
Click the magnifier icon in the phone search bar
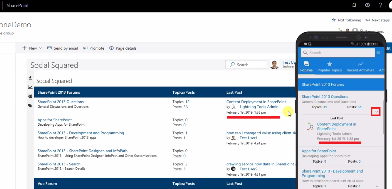tap(306, 53)
